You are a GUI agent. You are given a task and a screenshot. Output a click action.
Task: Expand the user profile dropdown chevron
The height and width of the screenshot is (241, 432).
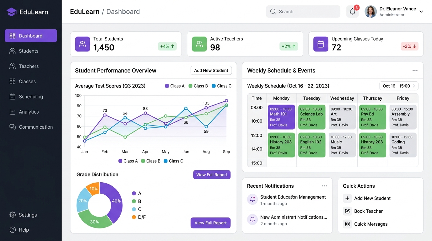tap(421, 12)
